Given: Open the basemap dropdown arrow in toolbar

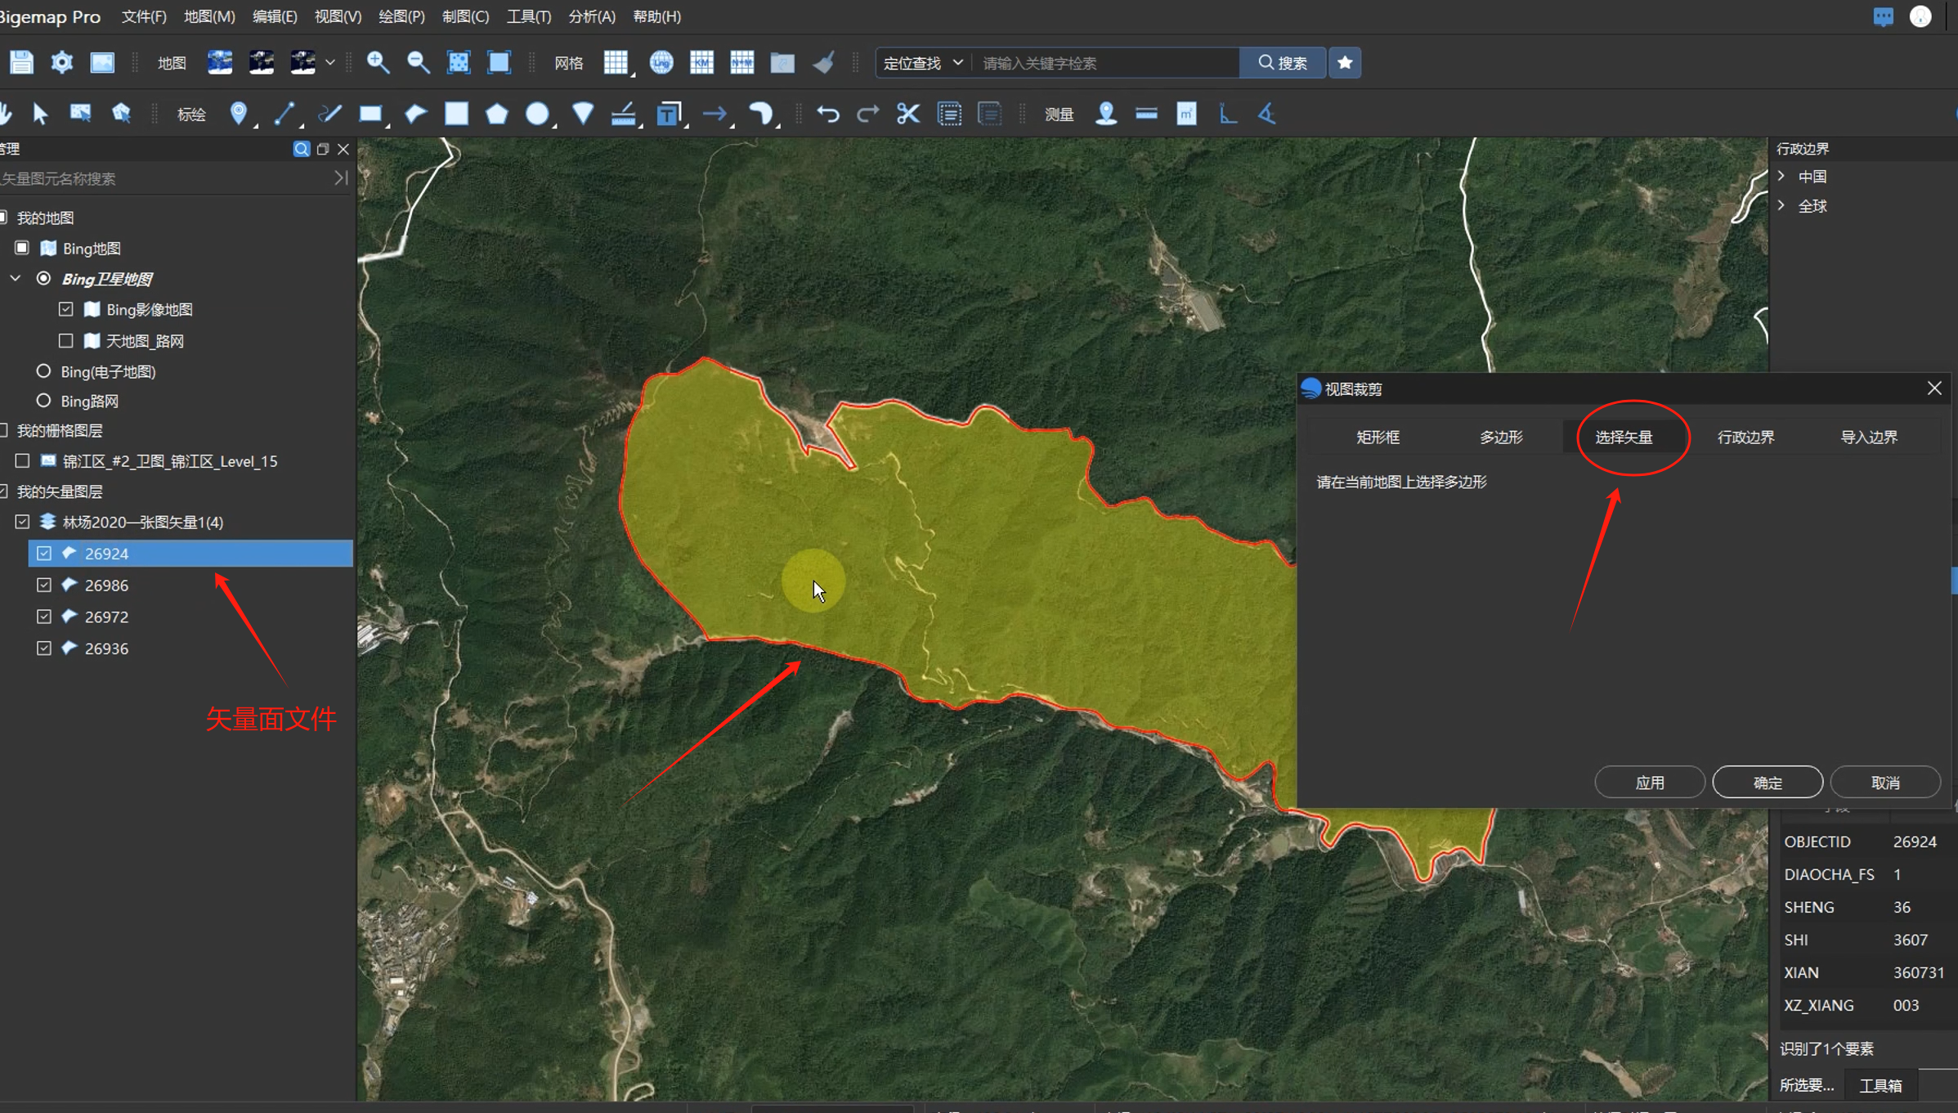Looking at the screenshot, I should tap(330, 62).
